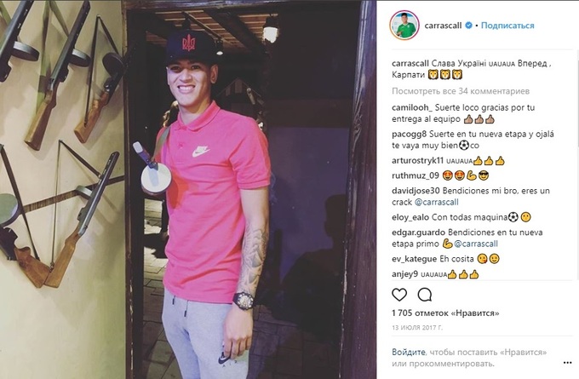579x379 pixels.
Task: Click the heart like icon
Action: tap(399, 295)
